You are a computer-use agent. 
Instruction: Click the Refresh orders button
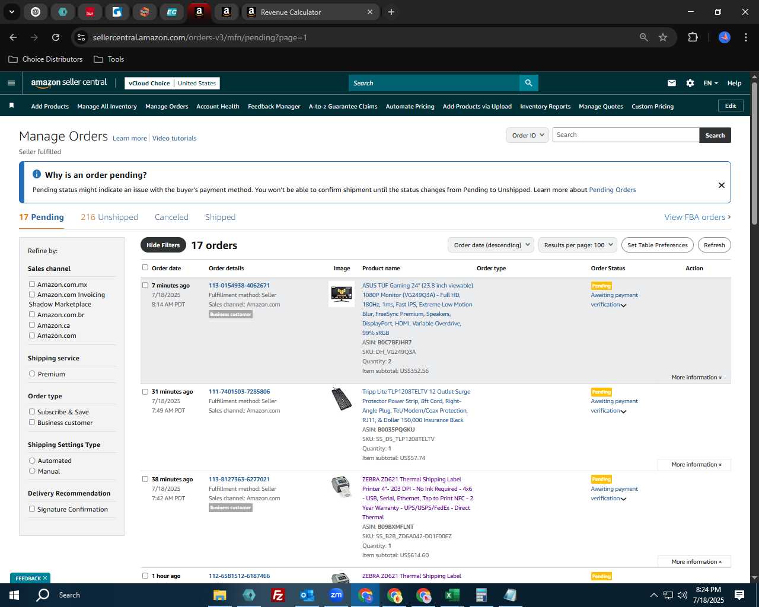tap(714, 245)
